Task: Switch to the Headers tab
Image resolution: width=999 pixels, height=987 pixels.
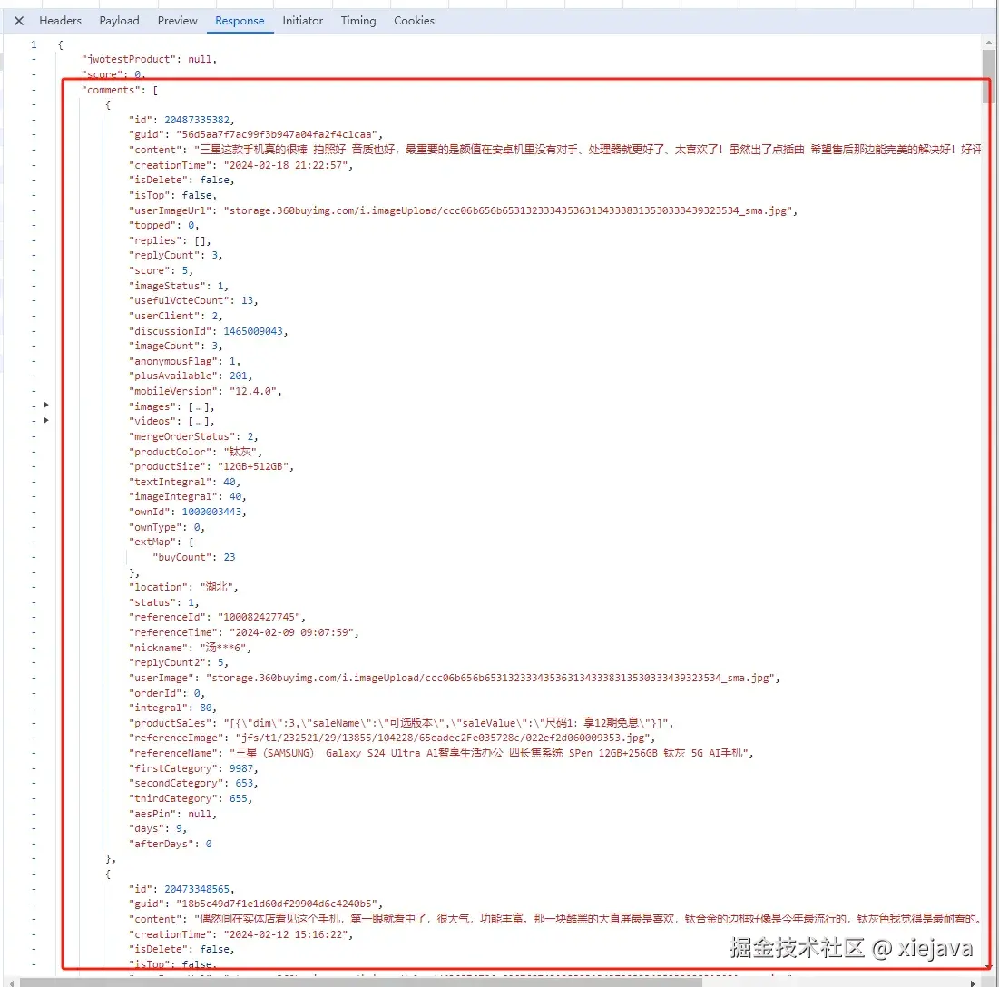Action: click(60, 20)
